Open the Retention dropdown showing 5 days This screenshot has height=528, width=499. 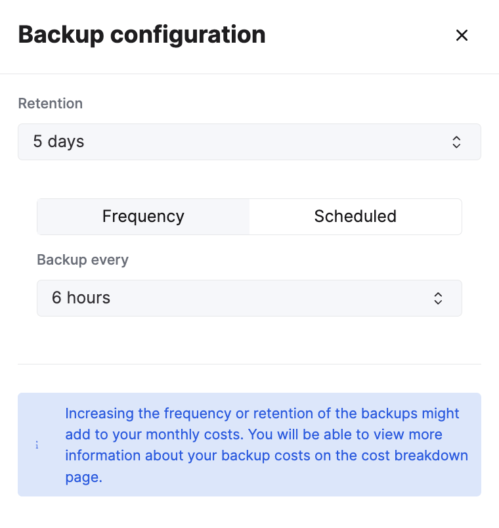(249, 142)
